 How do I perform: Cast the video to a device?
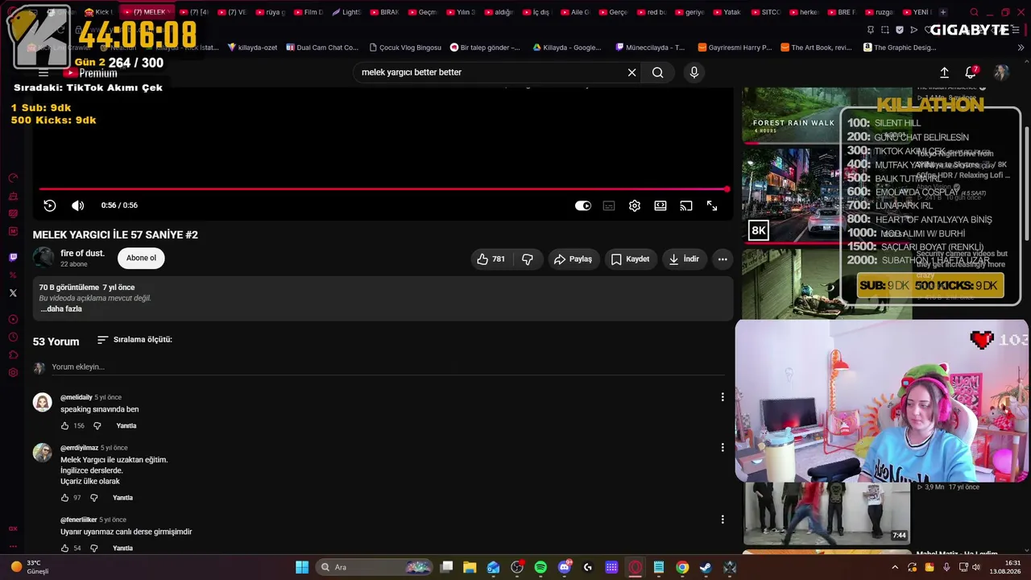click(686, 205)
